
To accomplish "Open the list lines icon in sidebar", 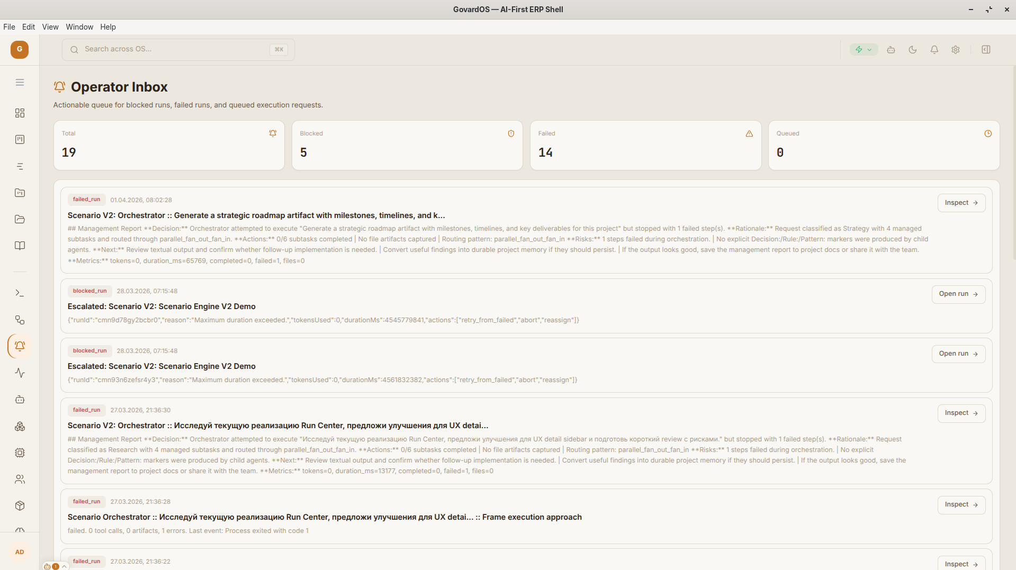I will point(20,167).
